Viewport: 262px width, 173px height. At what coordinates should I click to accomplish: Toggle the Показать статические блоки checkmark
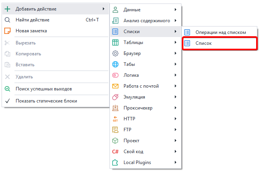pyautogui.click(x=7, y=101)
